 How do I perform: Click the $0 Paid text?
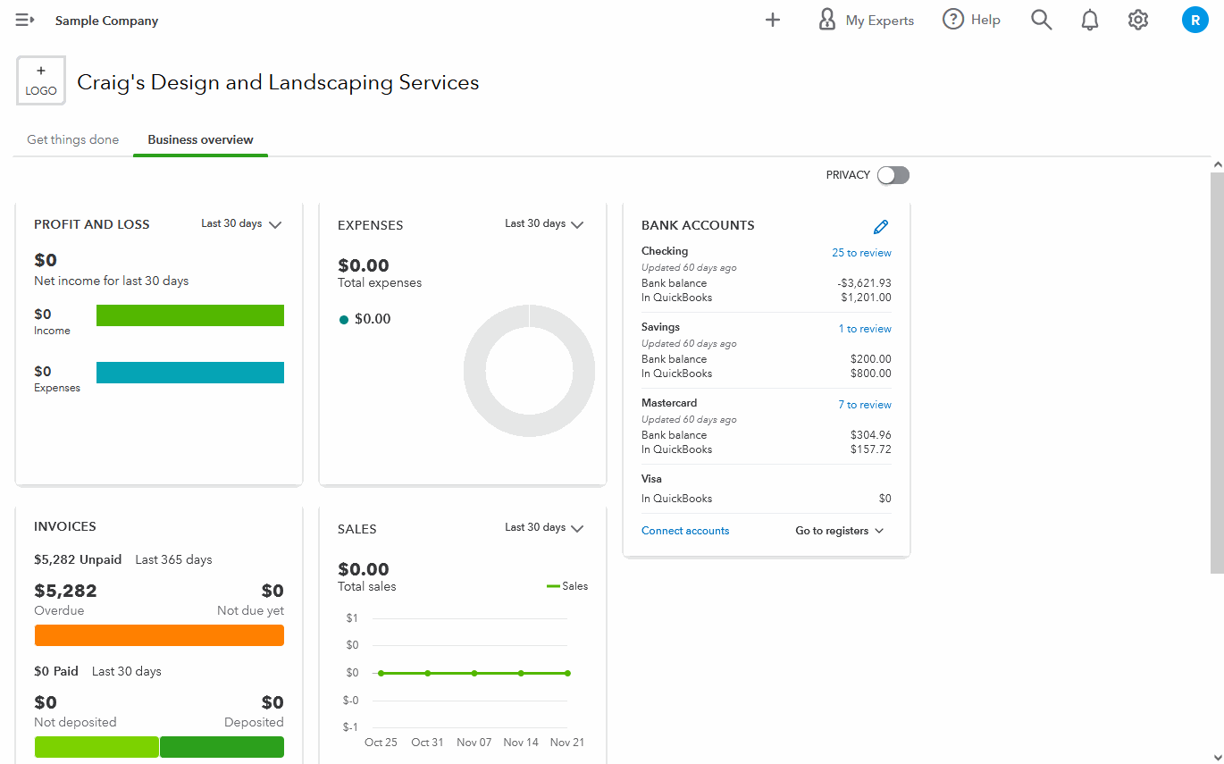click(x=56, y=671)
